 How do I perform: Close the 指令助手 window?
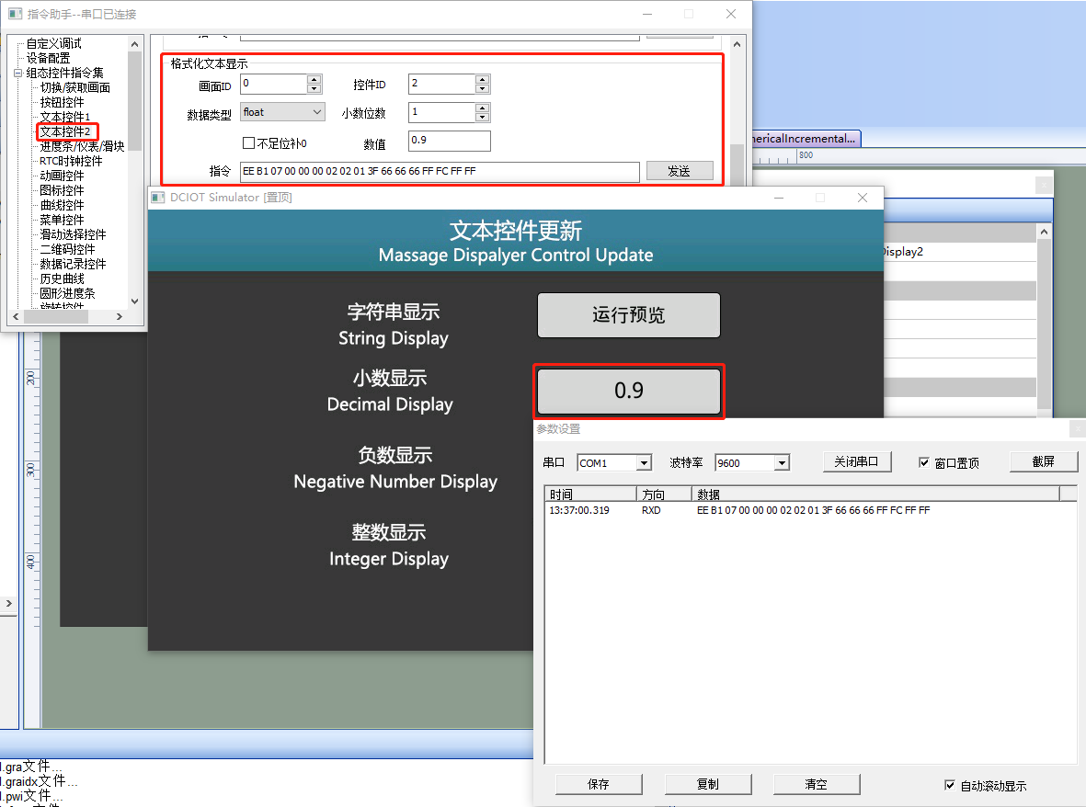pos(731,14)
